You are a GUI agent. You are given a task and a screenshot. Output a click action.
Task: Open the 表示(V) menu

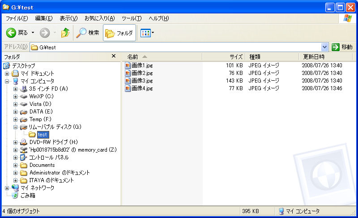click(x=68, y=18)
